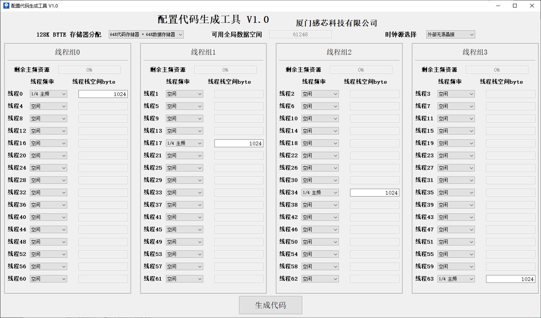
Task: Click the app icon in the title bar
Action: point(6,6)
